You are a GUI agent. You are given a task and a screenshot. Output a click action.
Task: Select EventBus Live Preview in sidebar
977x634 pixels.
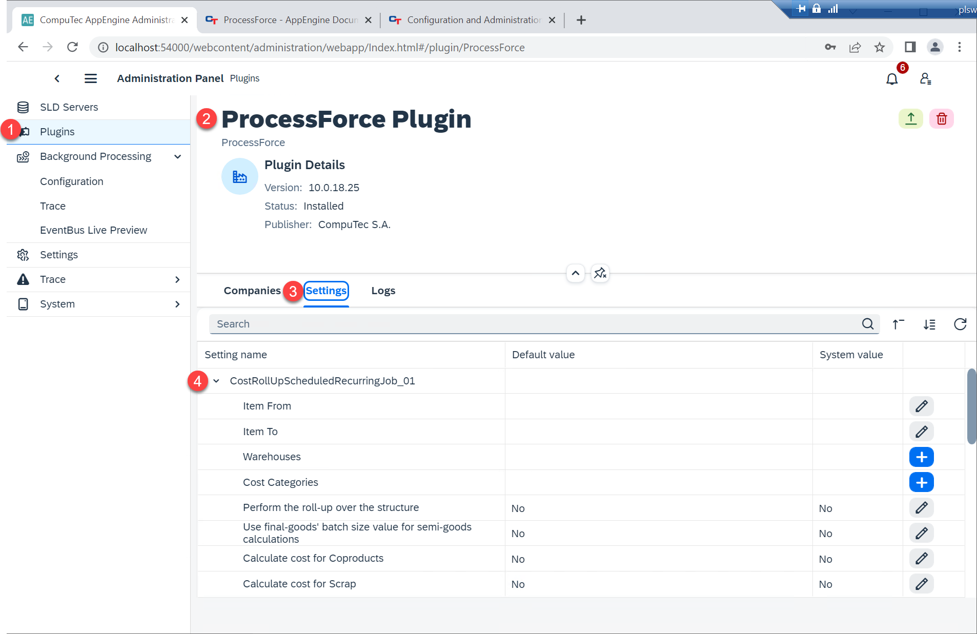[93, 230]
